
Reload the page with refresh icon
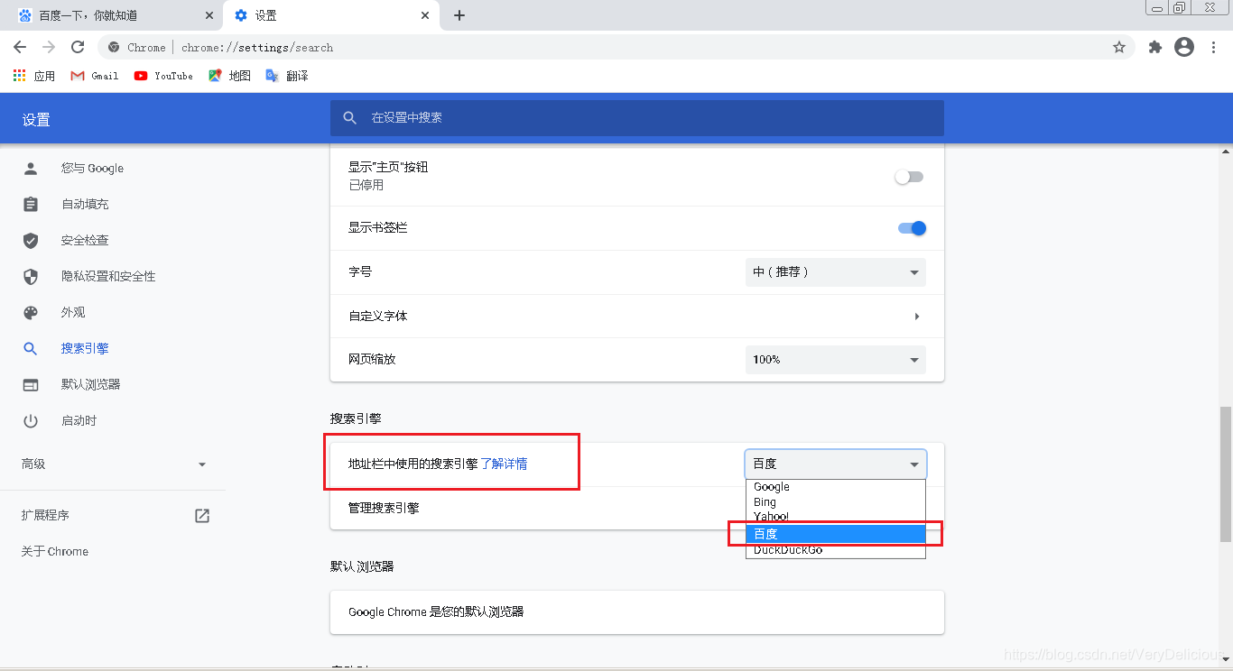pos(78,47)
